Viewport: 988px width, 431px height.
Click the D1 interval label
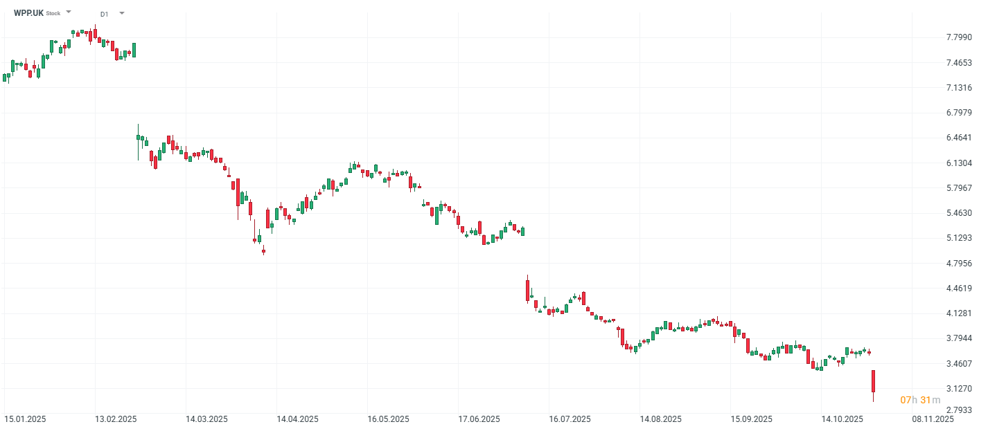104,14
